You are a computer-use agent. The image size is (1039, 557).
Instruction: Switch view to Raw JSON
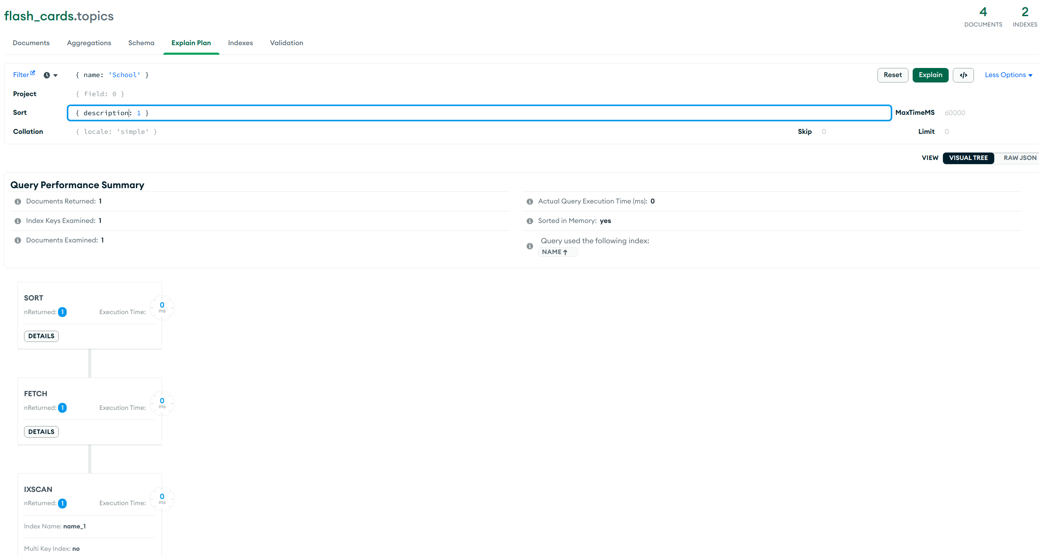[1019, 158]
